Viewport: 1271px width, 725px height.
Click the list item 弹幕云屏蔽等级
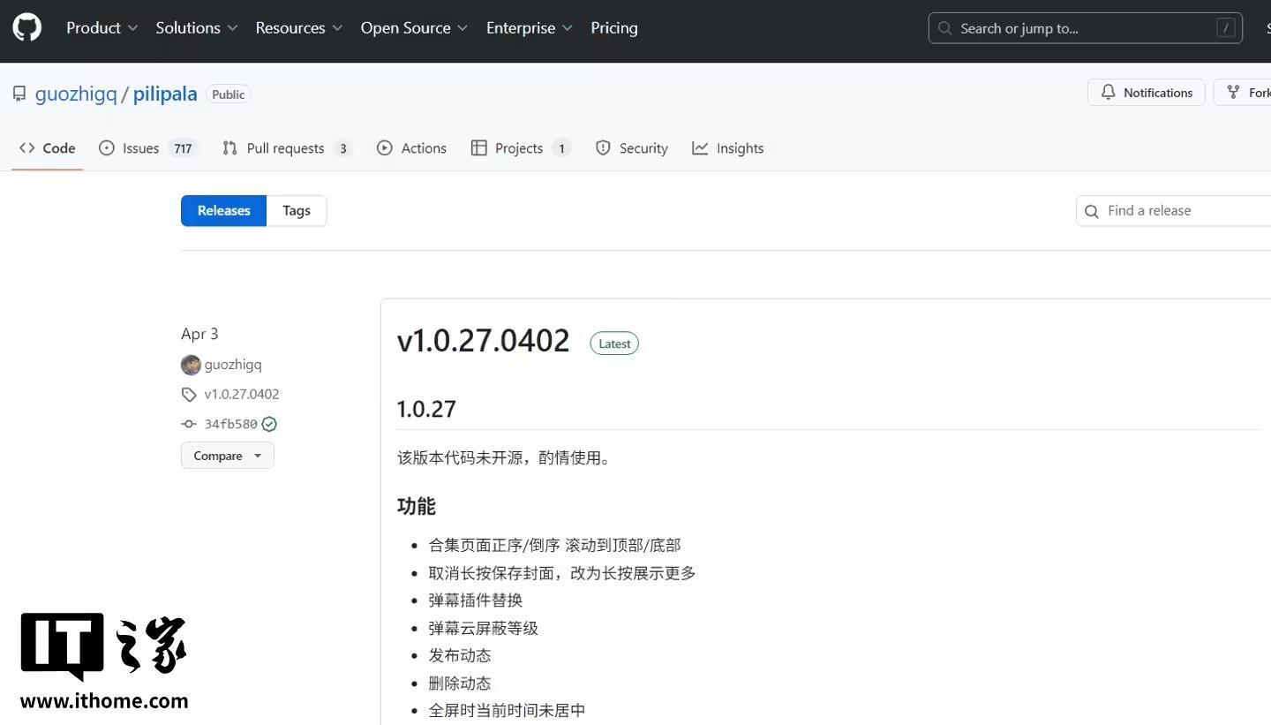(484, 628)
